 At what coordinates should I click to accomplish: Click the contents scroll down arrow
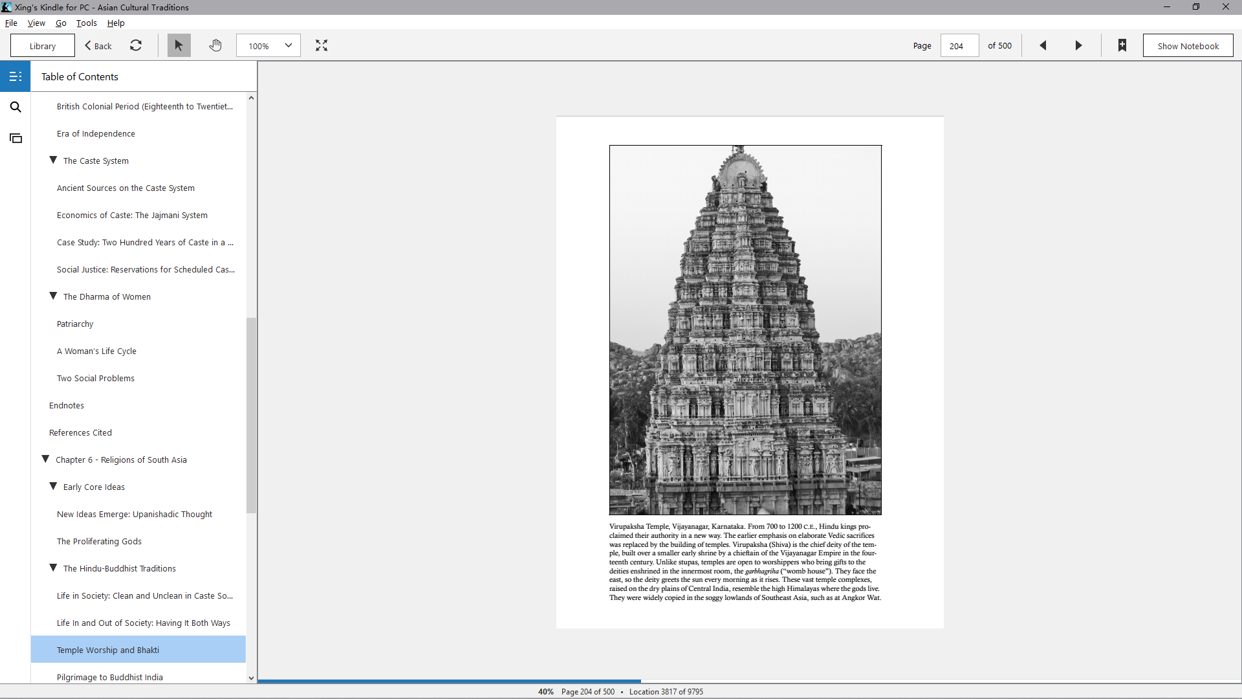tap(251, 678)
